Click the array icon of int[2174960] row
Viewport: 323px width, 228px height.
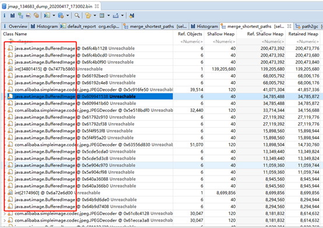pyautogui.click(x=10, y=193)
